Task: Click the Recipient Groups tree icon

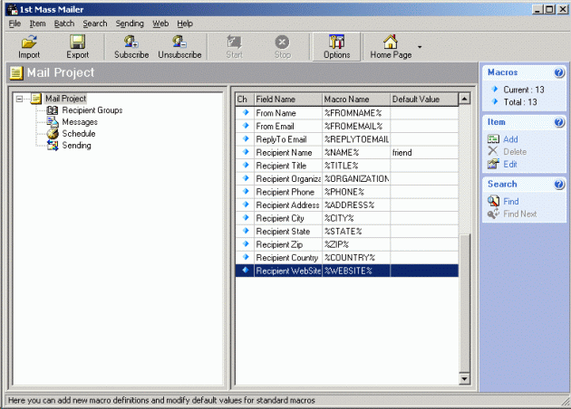Action: pyautogui.click(x=53, y=110)
